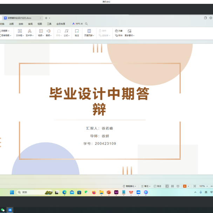Toggle the notes (备注) pane in status bar
The height and width of the screenshot is (213, 213).
145,186
